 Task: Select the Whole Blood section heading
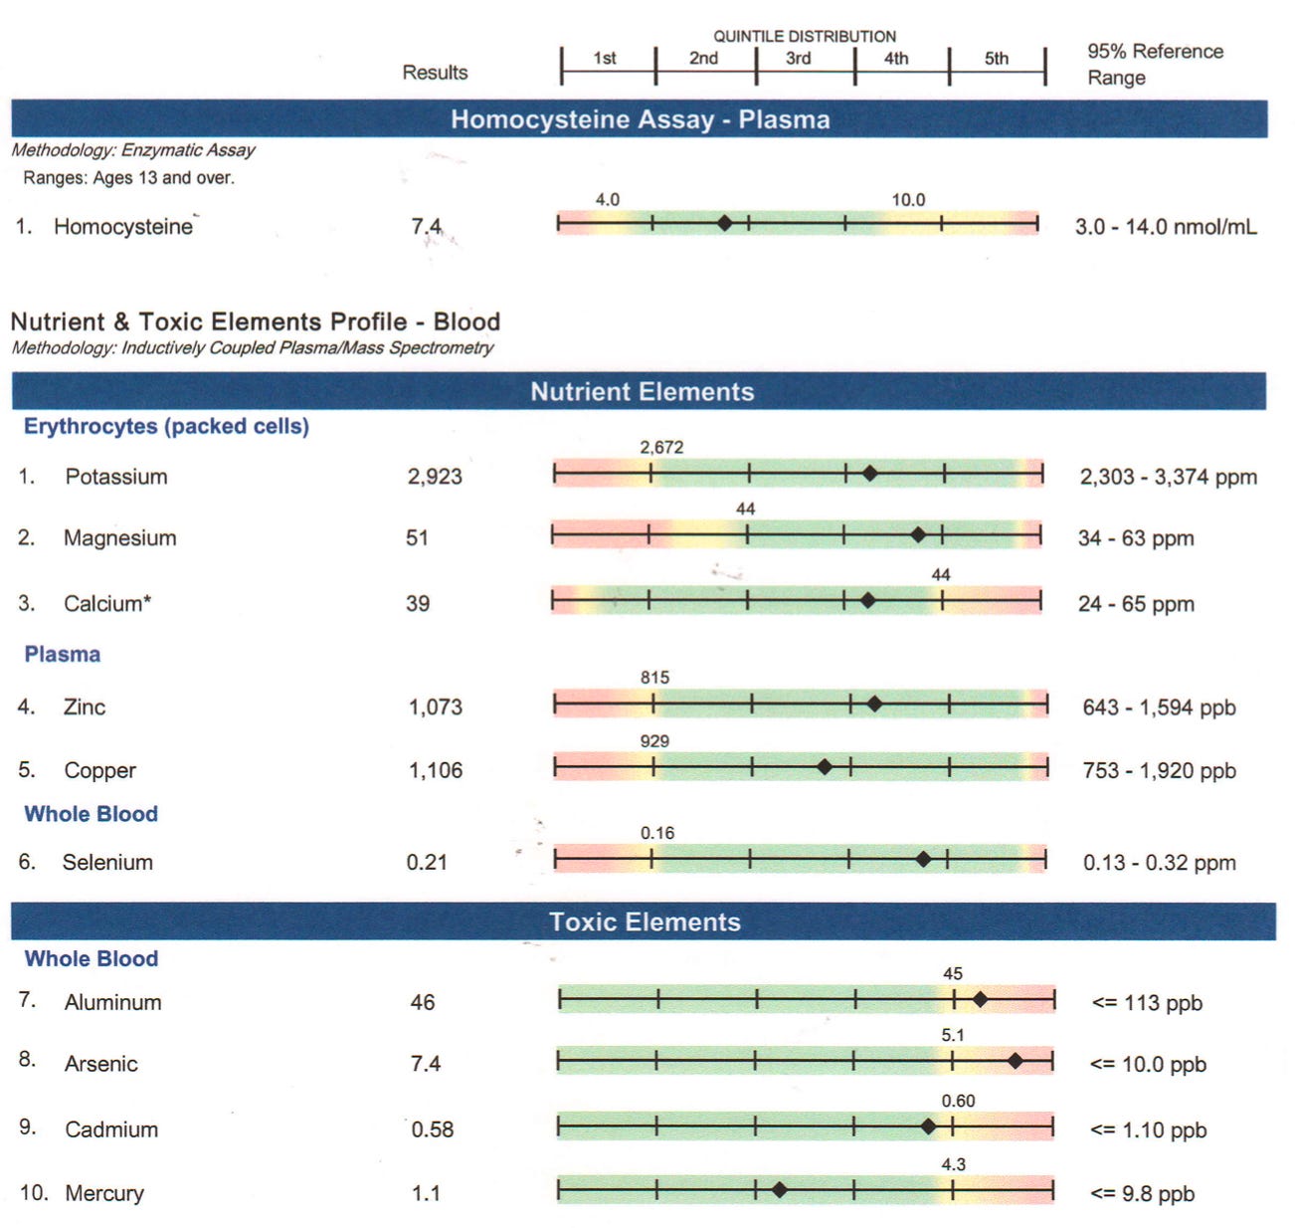(x=90, y=957)
